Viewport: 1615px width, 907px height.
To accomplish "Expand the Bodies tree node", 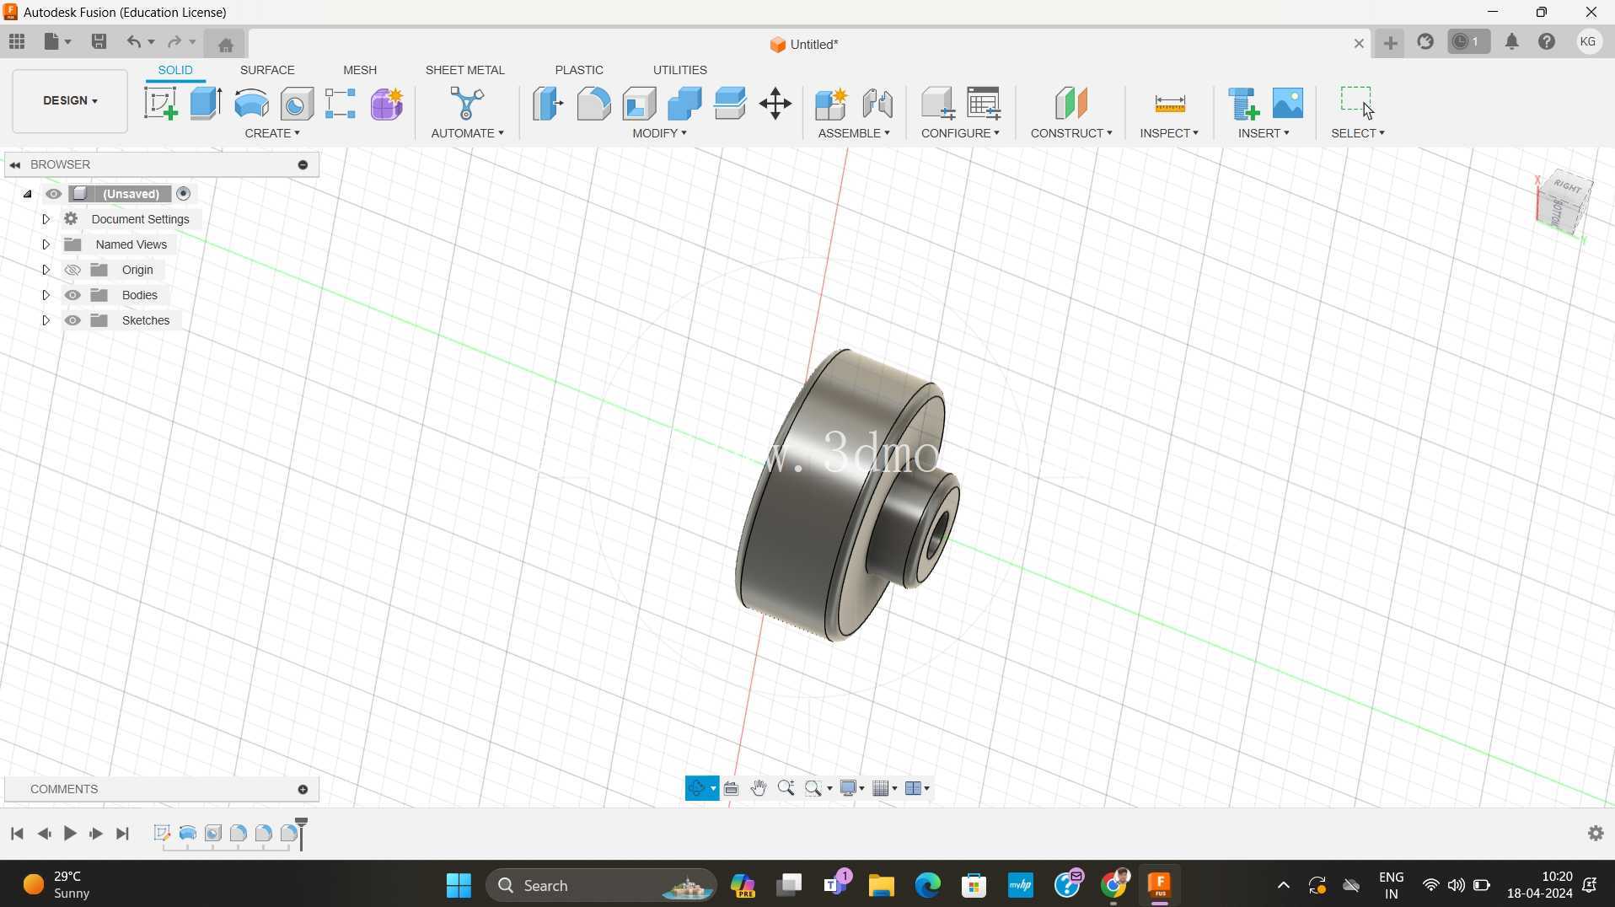I will pyautogui.click(x=46, y=295).
